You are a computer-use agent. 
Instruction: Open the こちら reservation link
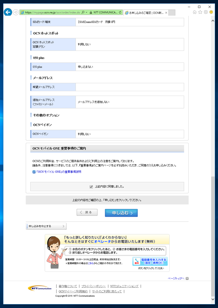91,263
